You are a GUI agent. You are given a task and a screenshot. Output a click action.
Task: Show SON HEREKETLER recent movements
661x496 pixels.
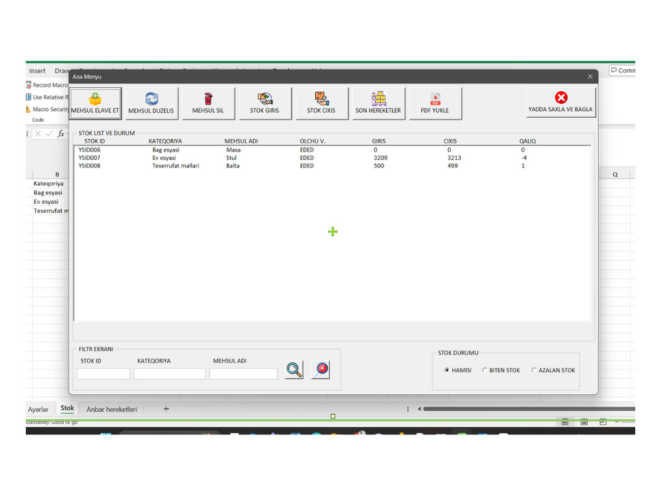tap(379, 103)
